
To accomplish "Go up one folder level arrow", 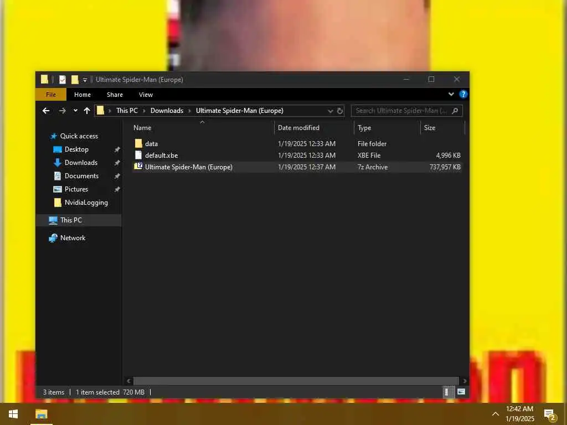I will 87,111.
